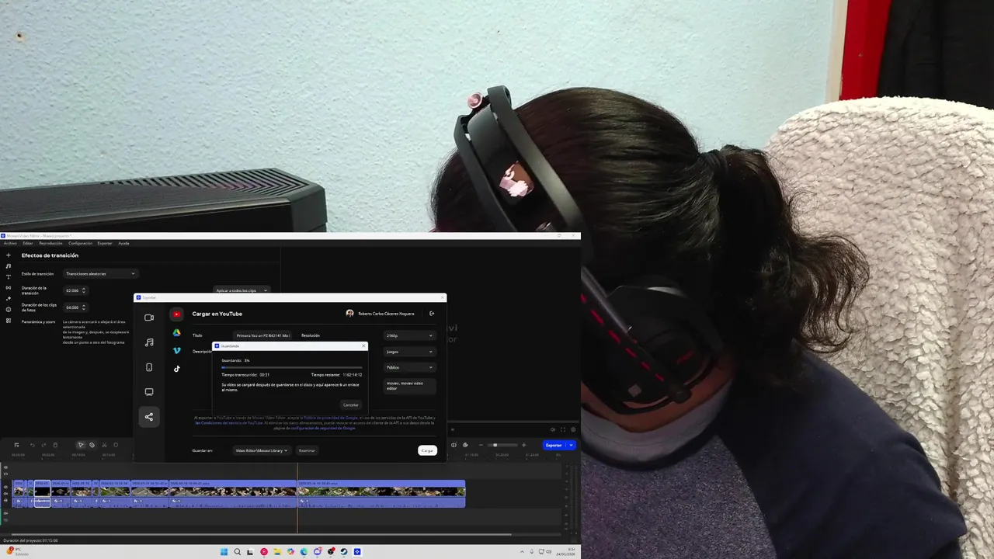The height and width of the screenshot is (559, 994).
Task: Click the Título text field
Action: [x=263, y=335]
